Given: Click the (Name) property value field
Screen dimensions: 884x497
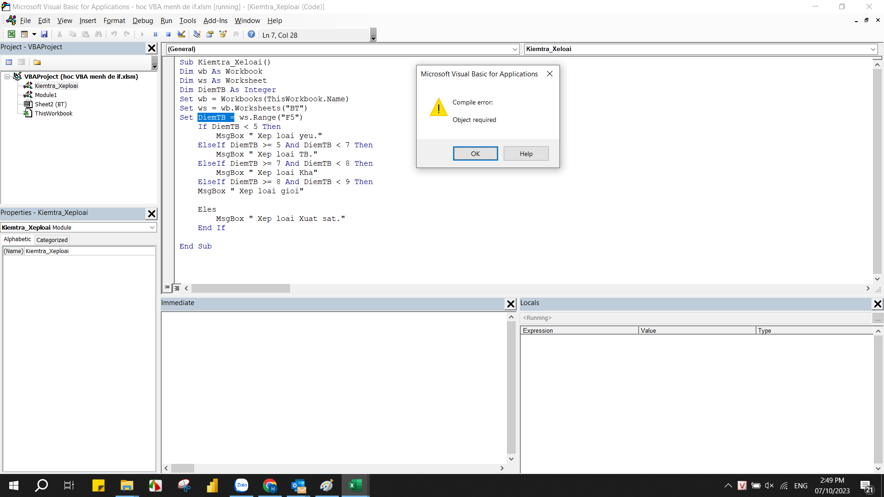Looking at the screenshot, I should click(x=90, y=251).
